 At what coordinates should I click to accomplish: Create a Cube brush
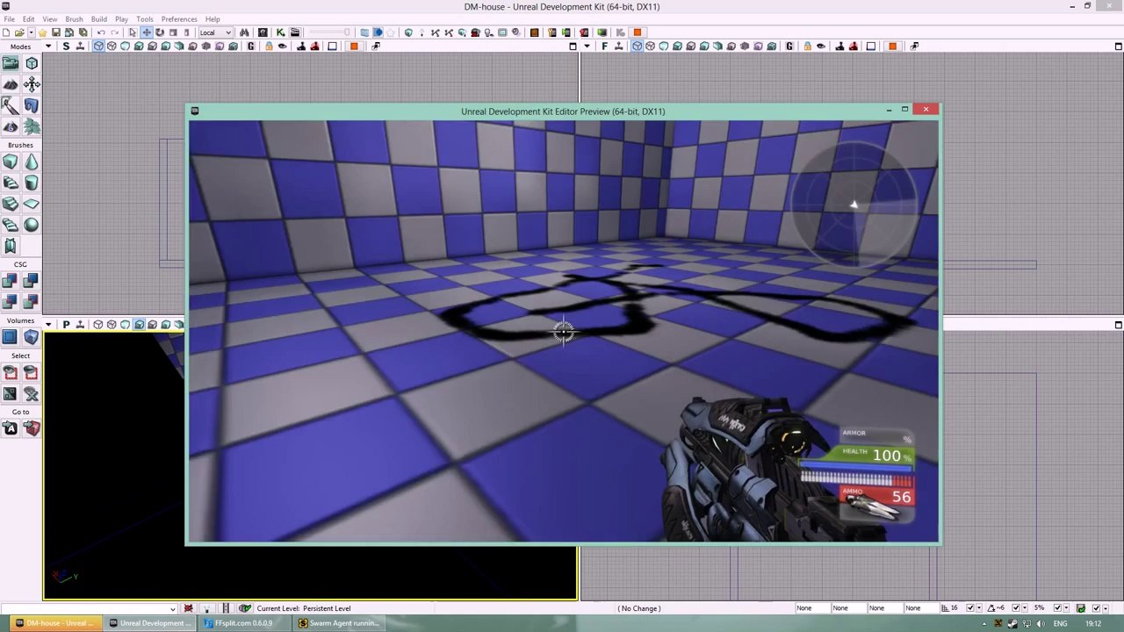pyautogui.click(x=11, y=162)
